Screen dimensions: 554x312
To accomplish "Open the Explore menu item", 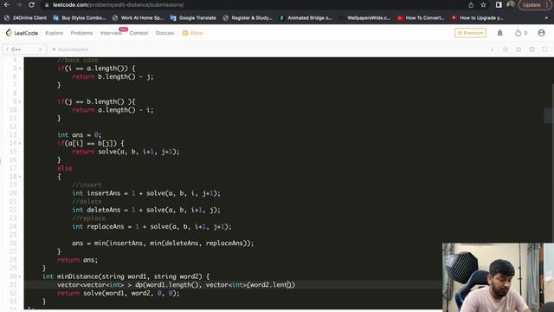I will [54, 33].
